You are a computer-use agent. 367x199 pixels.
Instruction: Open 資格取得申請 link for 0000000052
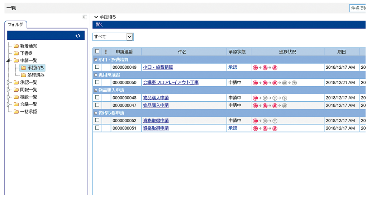tap(156, 121)
